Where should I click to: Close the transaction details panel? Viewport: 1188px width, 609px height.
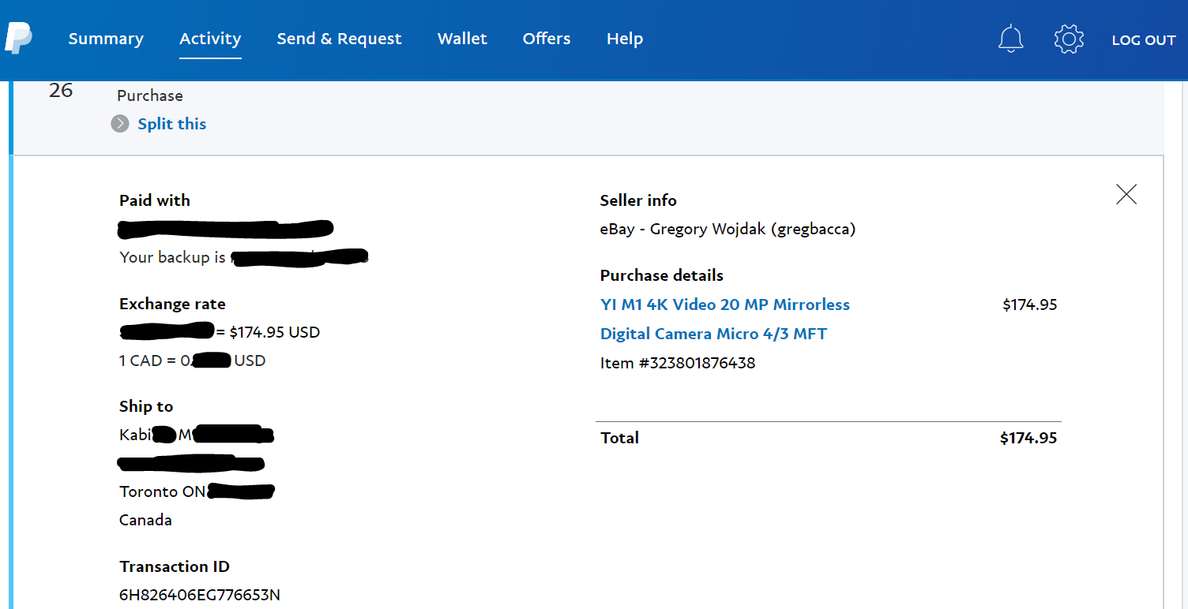(1126, 194)
